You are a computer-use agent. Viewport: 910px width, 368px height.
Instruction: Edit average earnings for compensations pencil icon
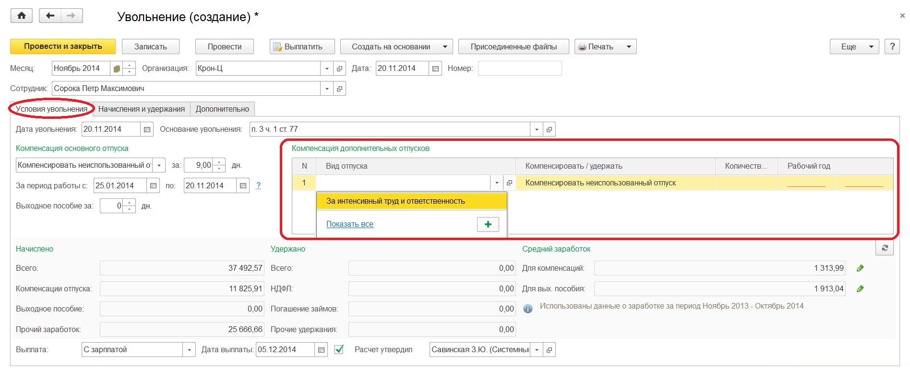(860, 268)
